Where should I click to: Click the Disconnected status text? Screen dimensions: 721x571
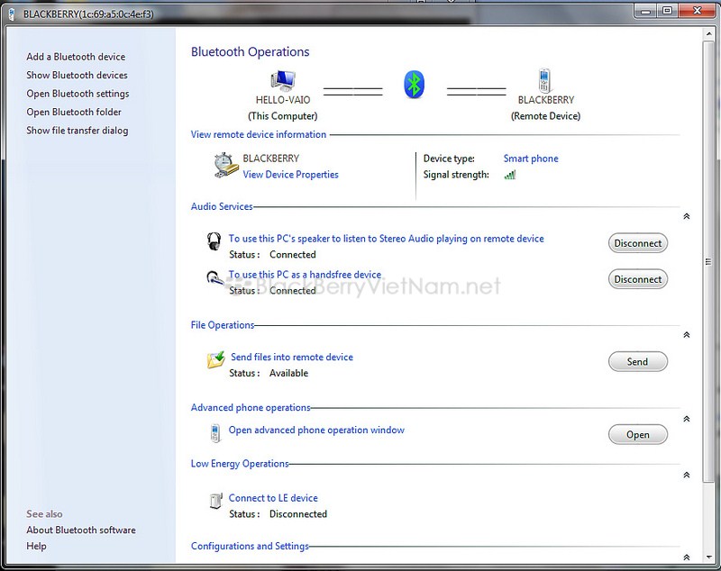click(x=298, y=513)
